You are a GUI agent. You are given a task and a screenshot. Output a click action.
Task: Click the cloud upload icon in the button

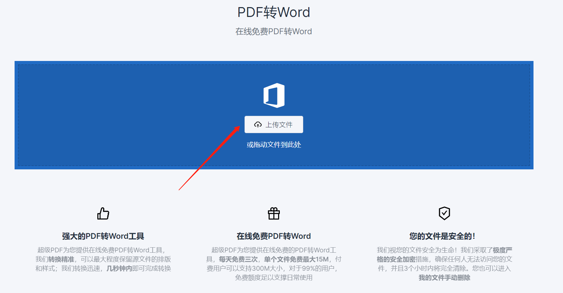click(258, 125)
